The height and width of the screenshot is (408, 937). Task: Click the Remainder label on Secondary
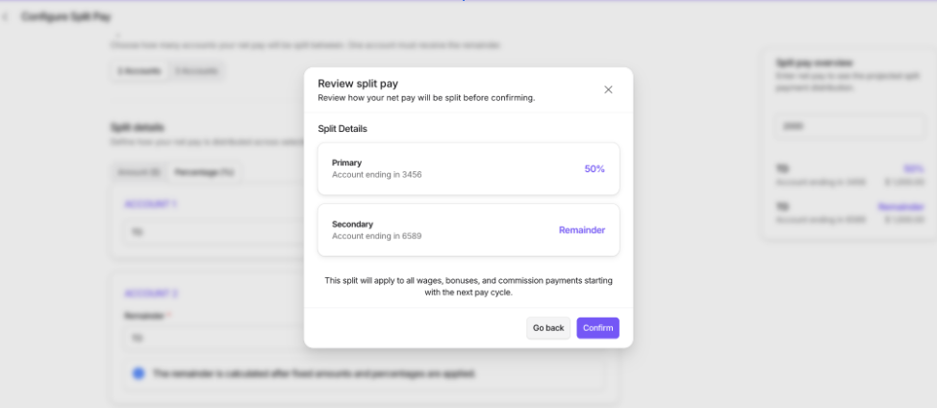tap(581, 230)
